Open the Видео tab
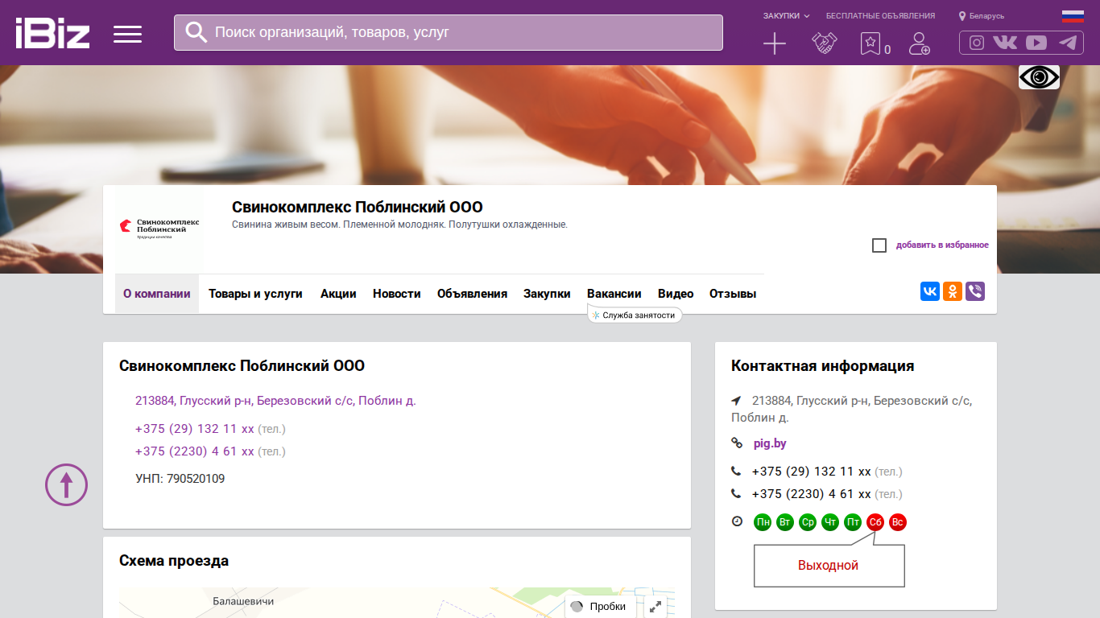This screenshot has width=1100, height=618. click(676, 294)
